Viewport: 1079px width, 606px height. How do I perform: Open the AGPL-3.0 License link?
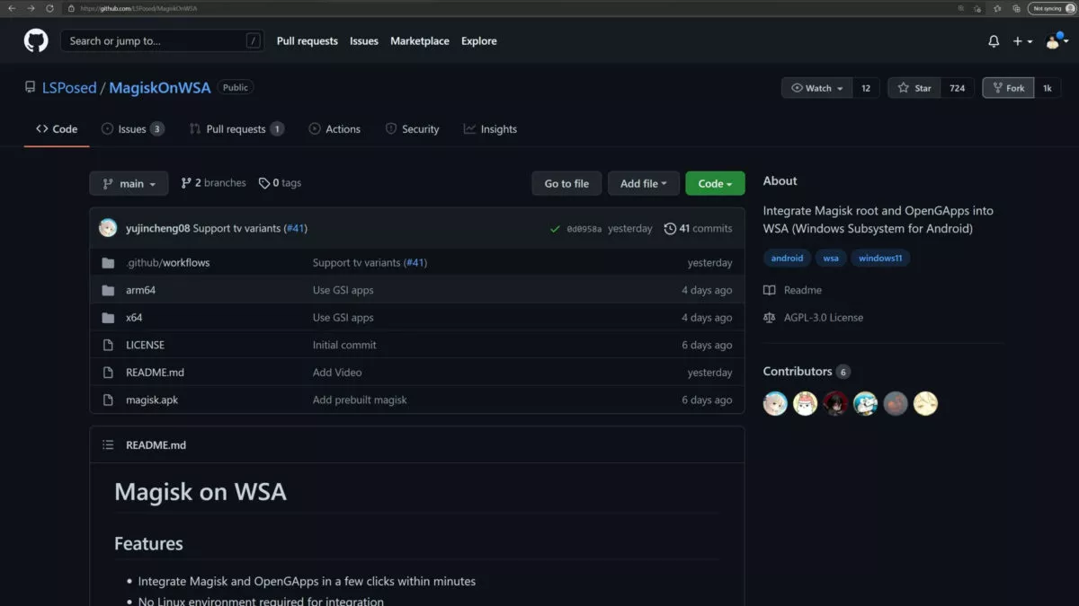click(813, 318)
